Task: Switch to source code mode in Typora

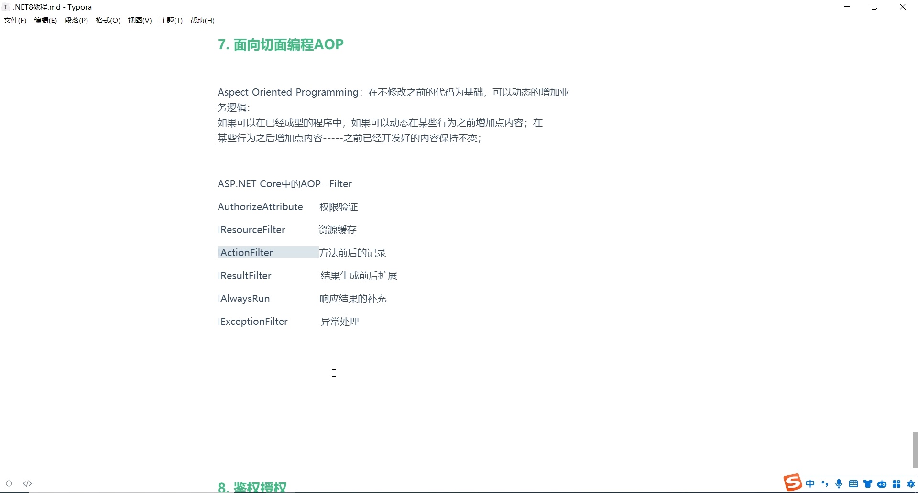Action: click(x=28, y=483)
